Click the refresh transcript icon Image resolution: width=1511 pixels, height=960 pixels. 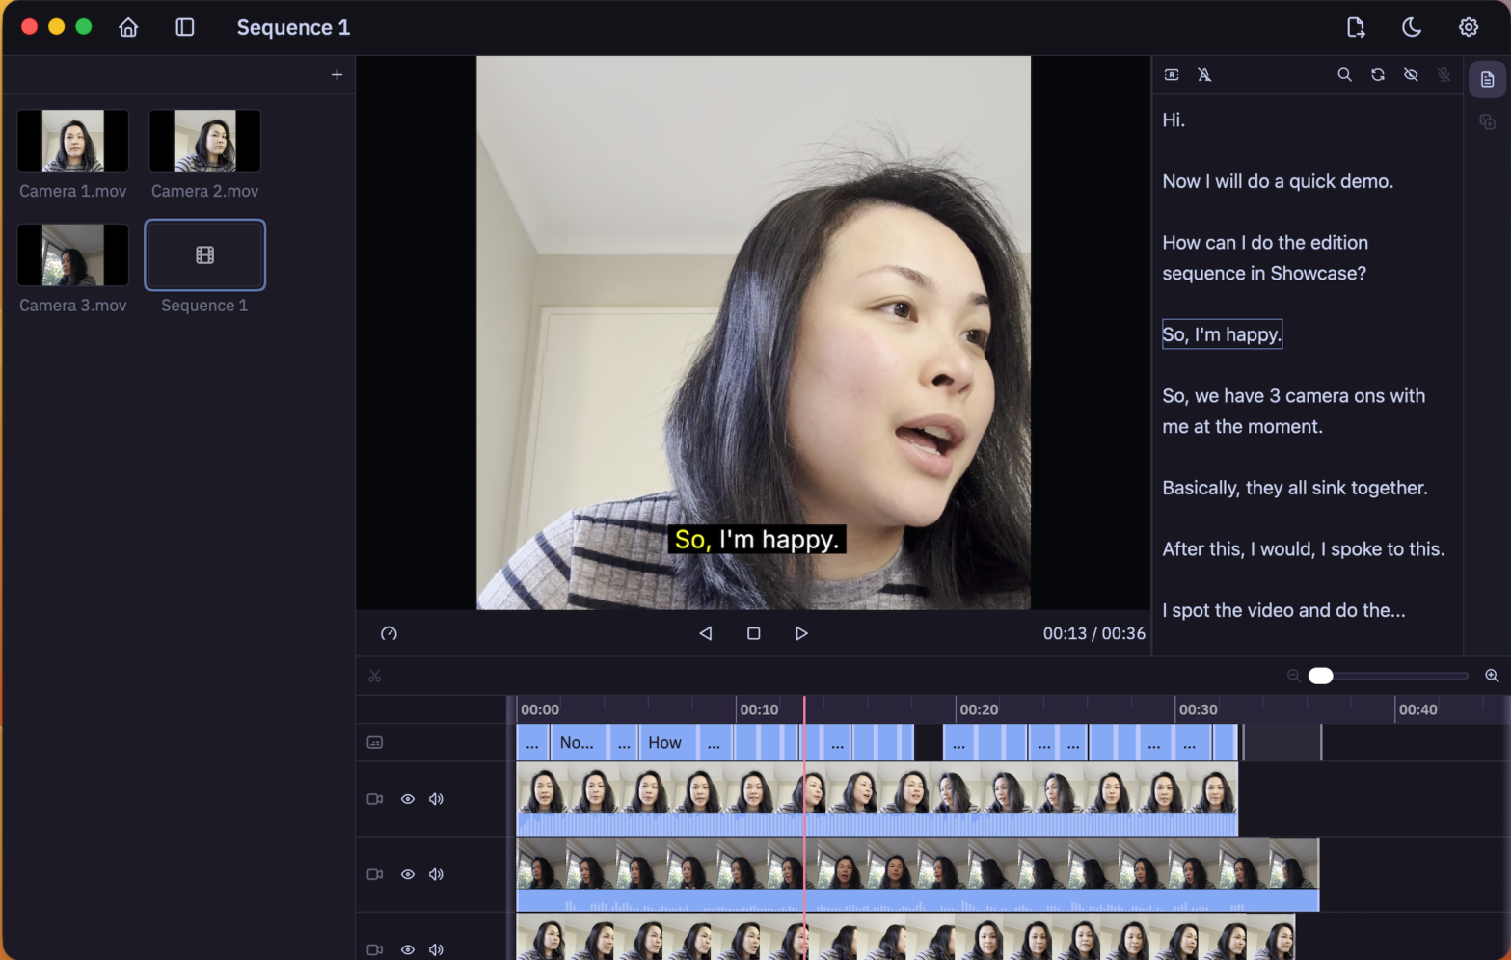tap(1378, 74)
